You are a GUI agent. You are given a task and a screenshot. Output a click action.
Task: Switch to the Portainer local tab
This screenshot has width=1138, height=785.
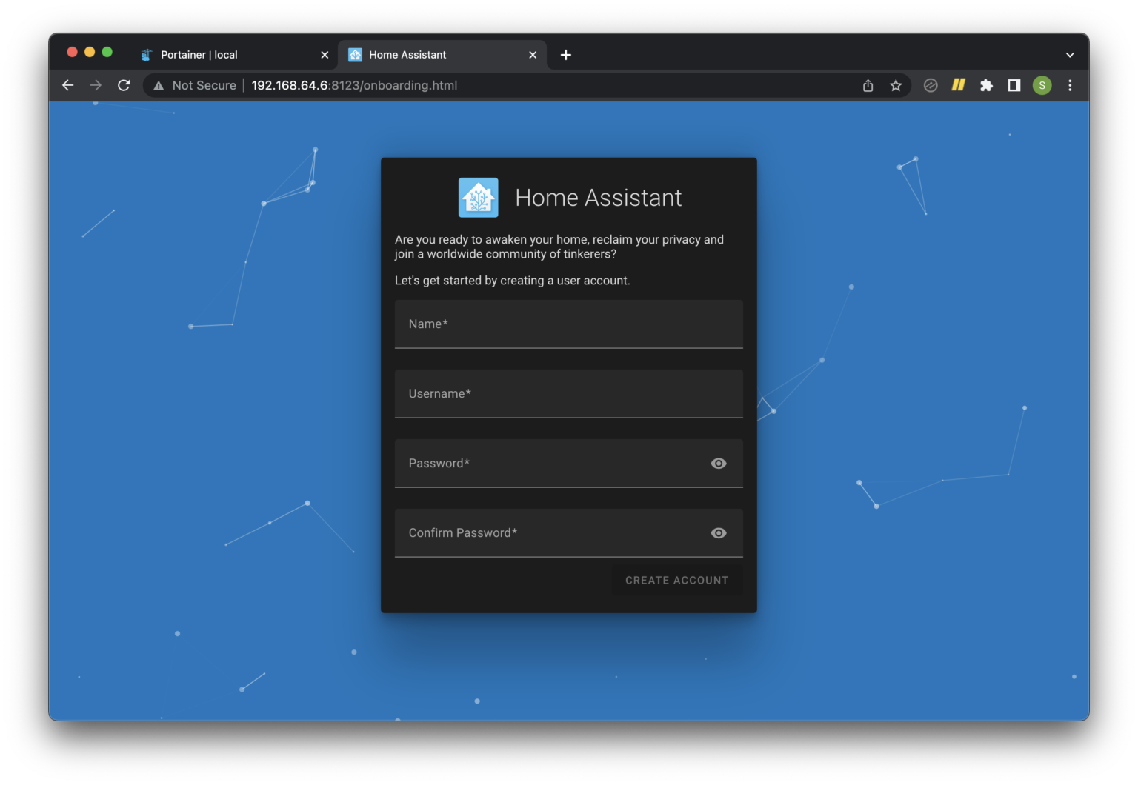[222, 54]
